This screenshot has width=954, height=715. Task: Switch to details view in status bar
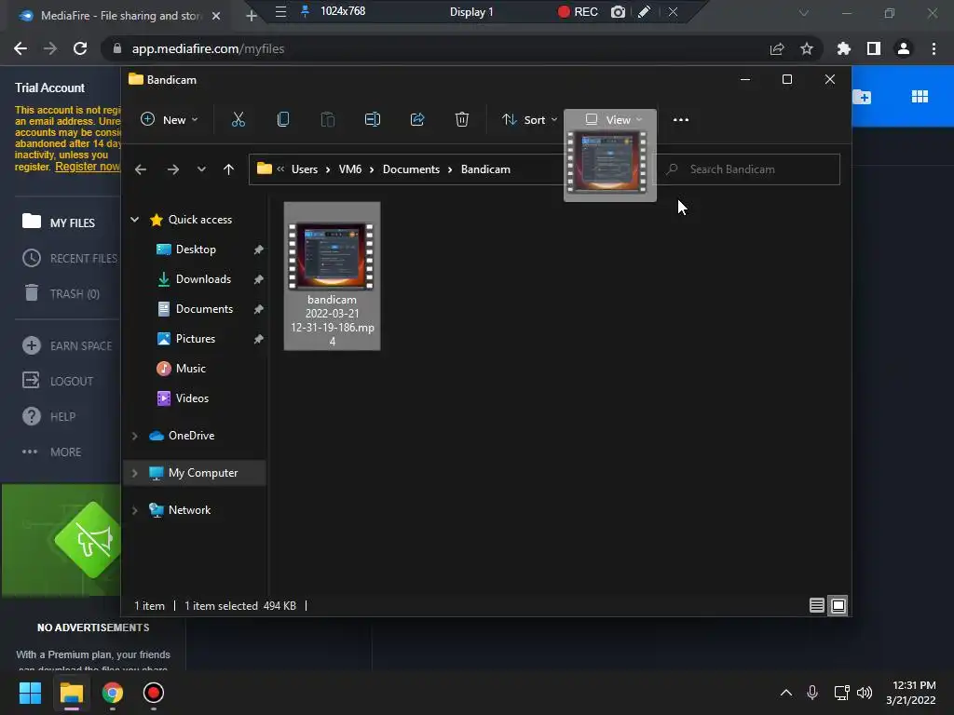click(x=816, y=605)
